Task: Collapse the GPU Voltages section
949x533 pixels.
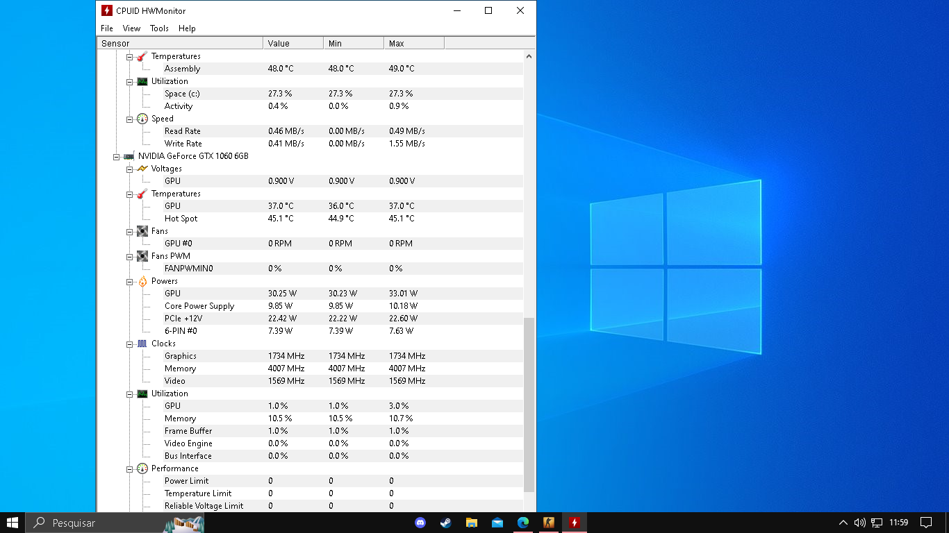Action: click(129, 169)
